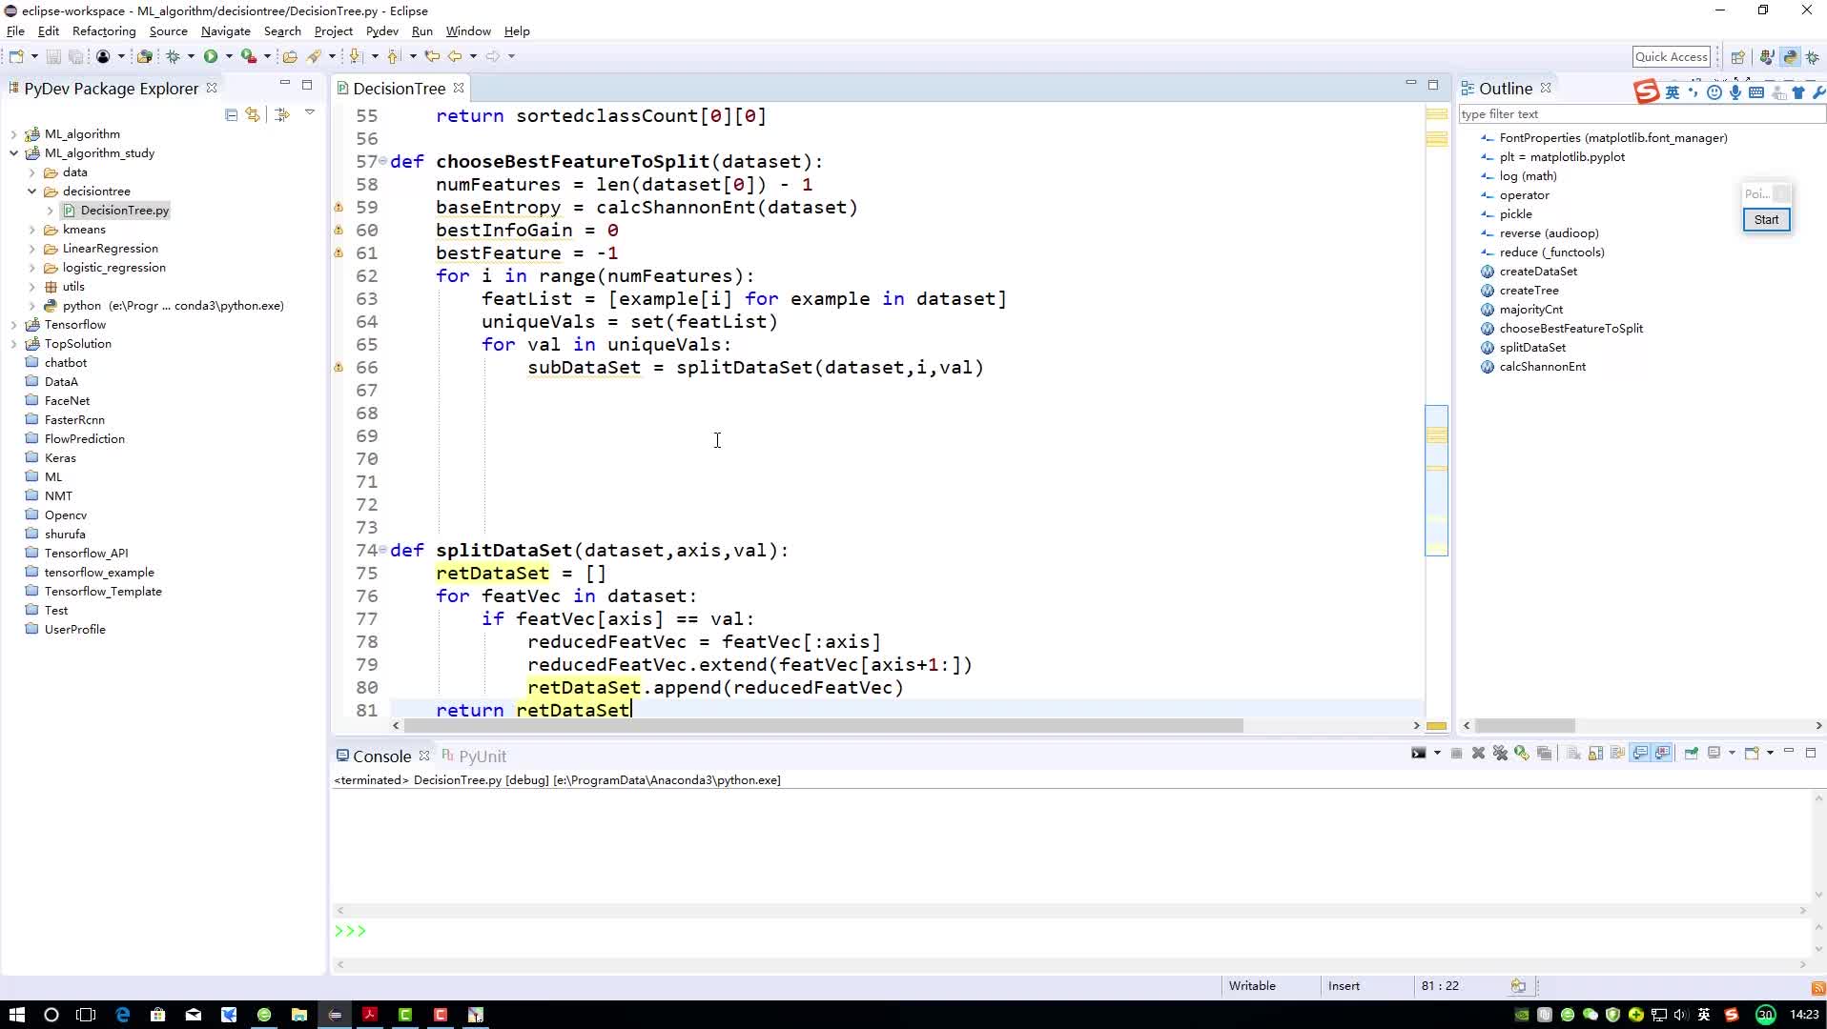Toggle Word Wrap in Console toolbar

tap(1618, 754)
